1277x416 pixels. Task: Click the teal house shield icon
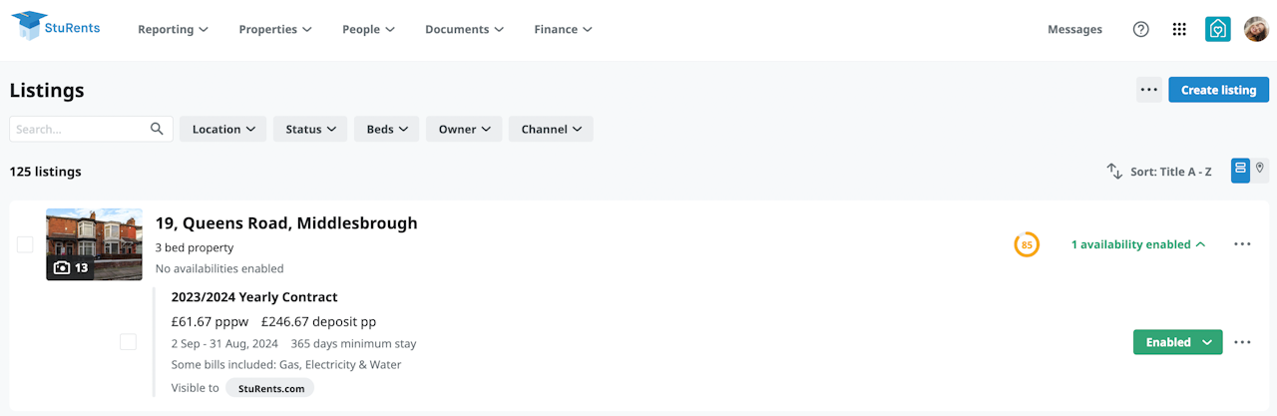(1217, 30)
